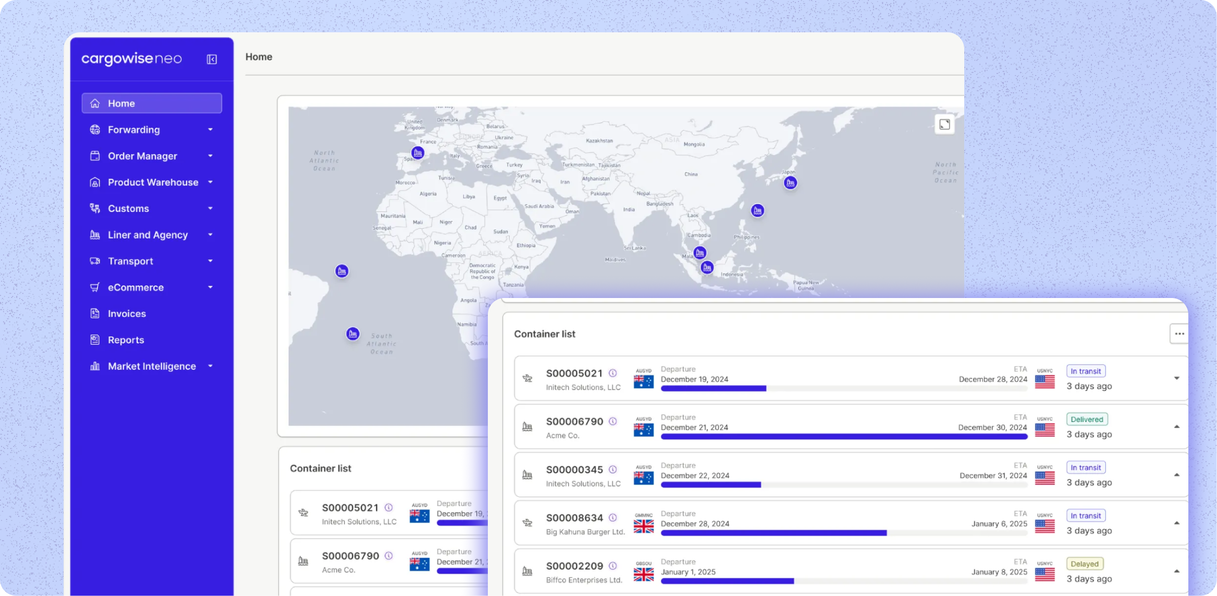The width and height of the screenshot is (1217, 596).
Task: Collapse the sidebar panel icon
Action: coord(212,59)
